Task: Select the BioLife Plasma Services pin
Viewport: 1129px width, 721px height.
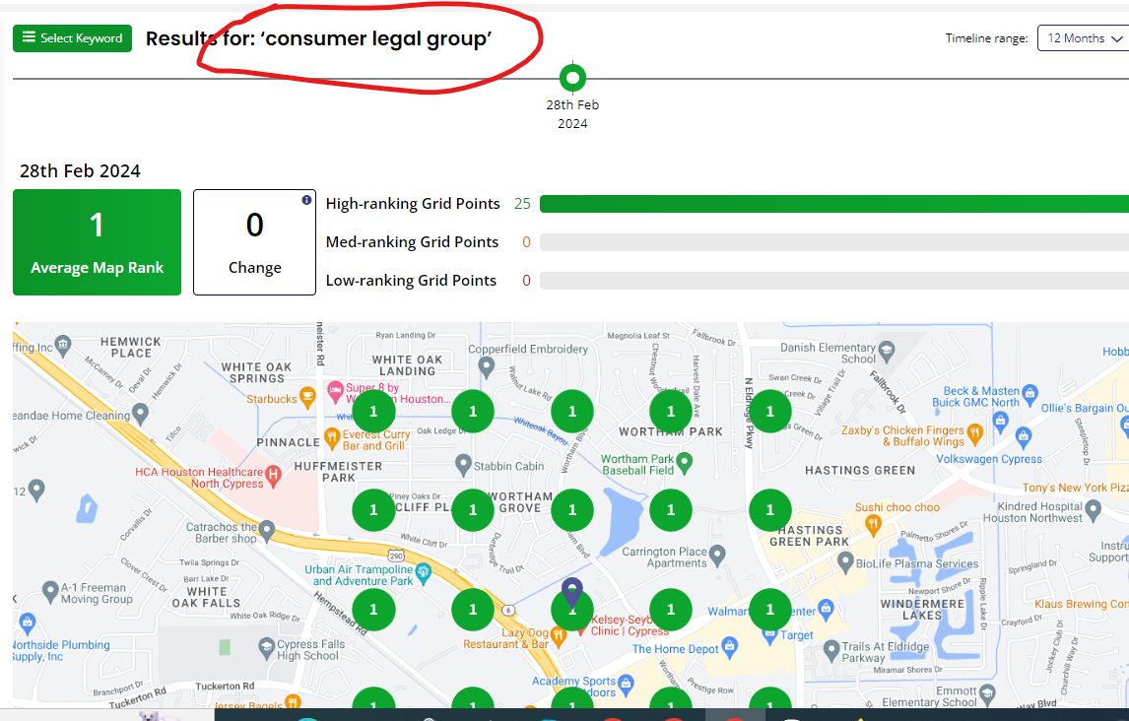Action: point(846,562)
